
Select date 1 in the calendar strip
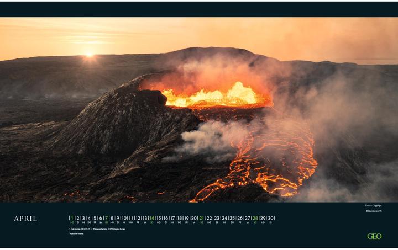(x=72, y=218)
